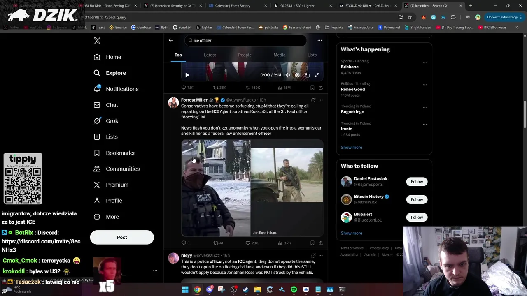Viewport: 527px width, 296px height.
Task: Open Spotify from the taskbar
Action: (294, 289)
